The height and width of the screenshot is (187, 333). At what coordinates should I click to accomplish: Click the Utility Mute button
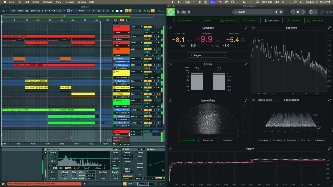(x=138, y=178)
